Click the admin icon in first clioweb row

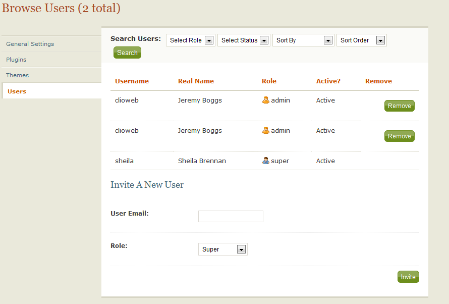[266, 100]
